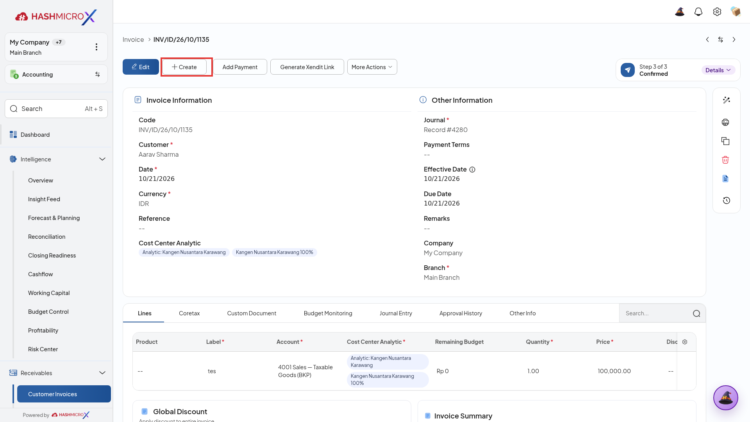Image resolution: width=750 pixels, height=422 pixels.
Task: Open the Approval History tab
Action: click(461, 313)
